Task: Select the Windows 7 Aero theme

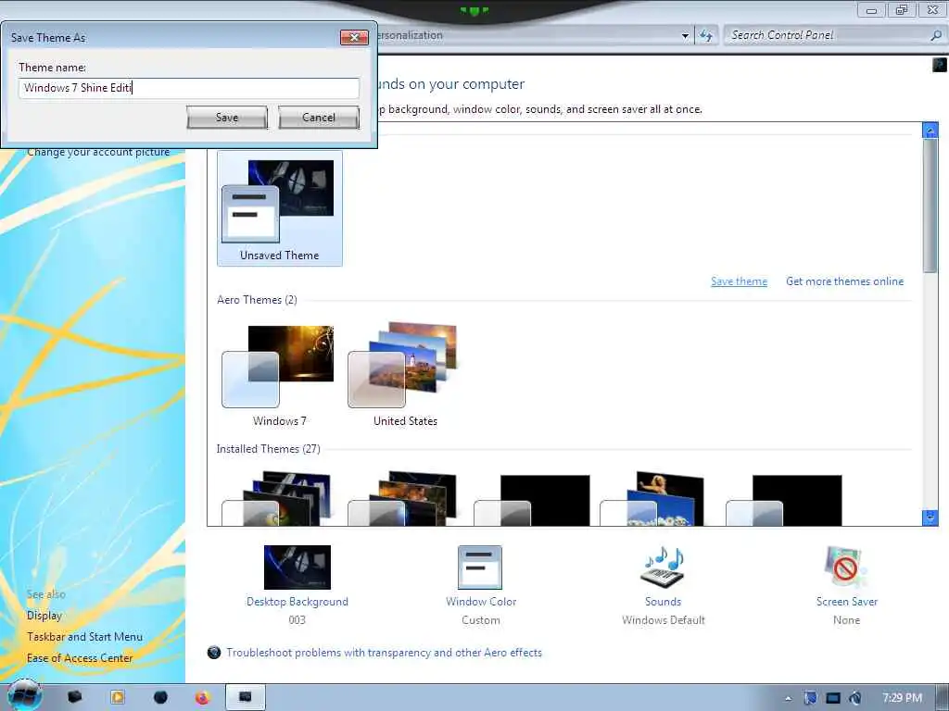Action: [280, 375]
